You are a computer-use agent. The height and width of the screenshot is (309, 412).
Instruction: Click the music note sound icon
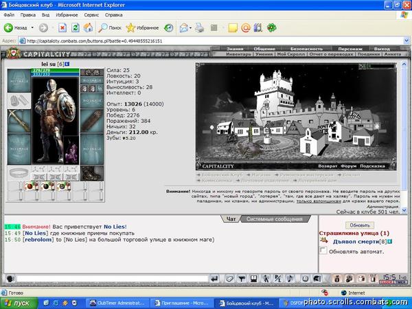290,279
